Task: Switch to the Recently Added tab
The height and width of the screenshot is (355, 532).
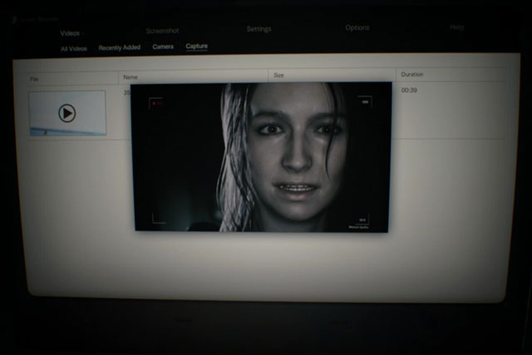Action: (119, 47)
